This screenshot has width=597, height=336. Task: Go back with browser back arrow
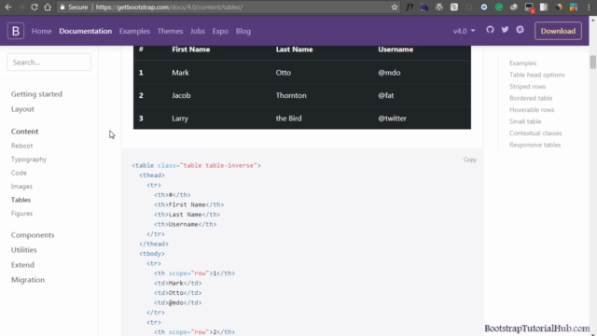coord(8,7)
